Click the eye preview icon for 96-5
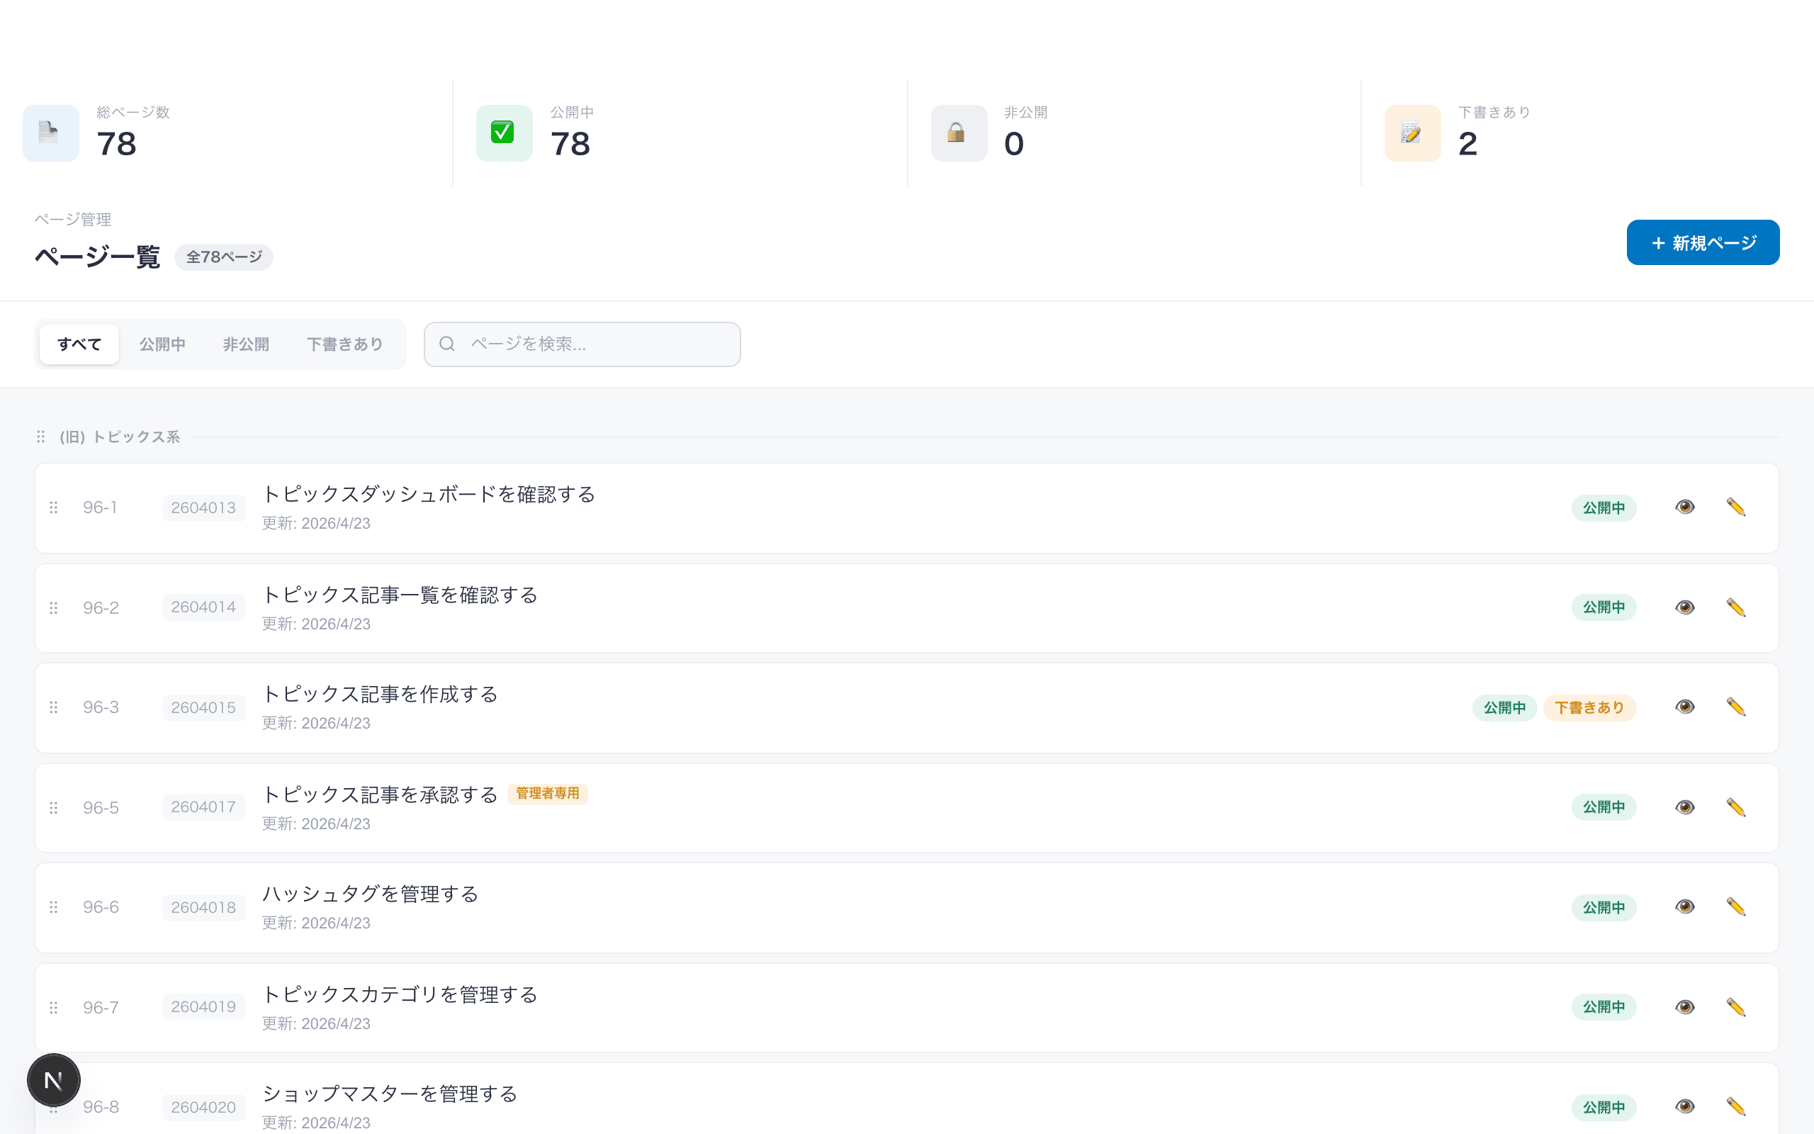The width and height of the screenshot is (1814, 1134). [x=1684, y=808]
